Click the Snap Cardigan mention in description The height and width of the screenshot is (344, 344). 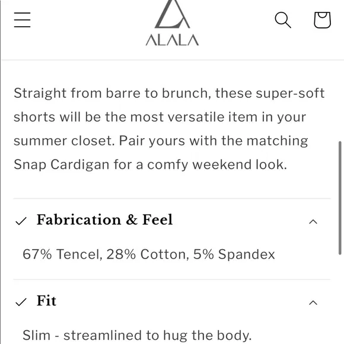coord(62,164)
